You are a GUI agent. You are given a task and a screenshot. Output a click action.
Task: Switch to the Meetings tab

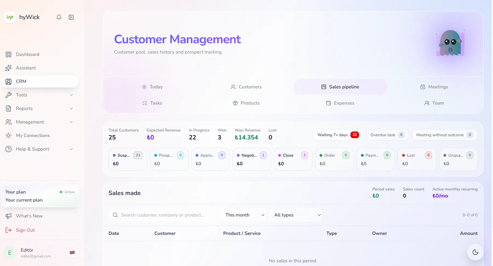434,87
